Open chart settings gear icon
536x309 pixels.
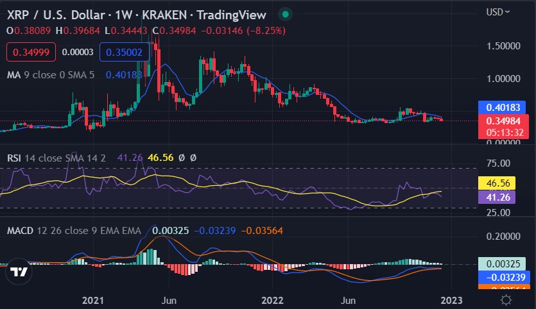(506, 300)
